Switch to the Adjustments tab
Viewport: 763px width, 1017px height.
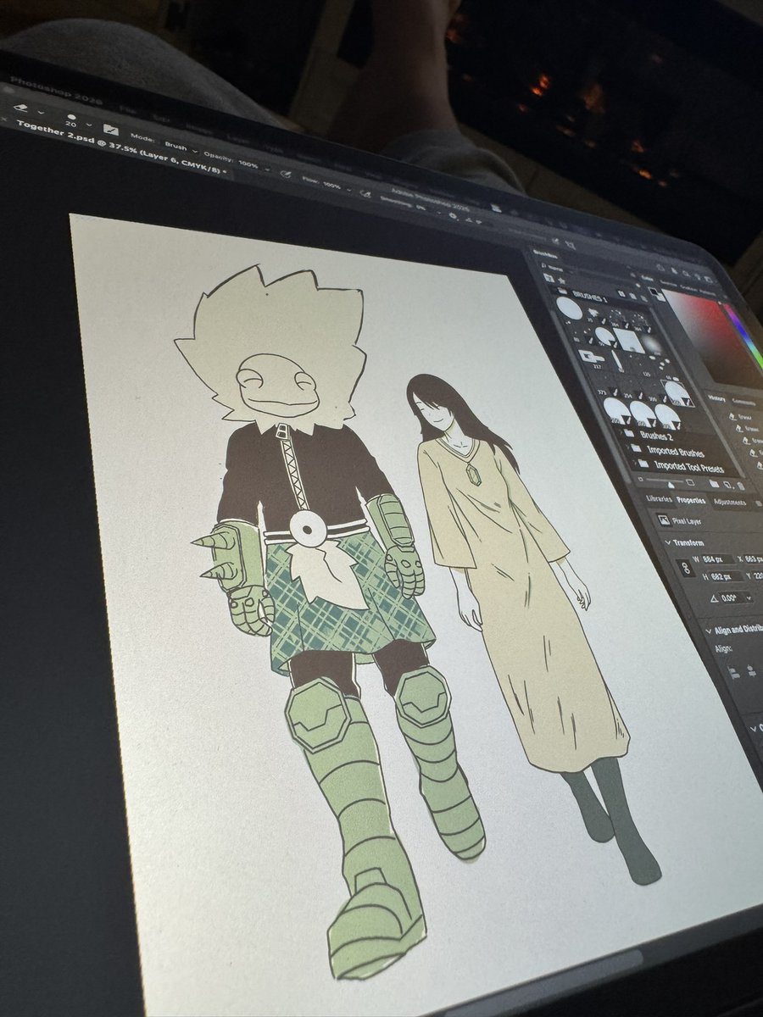click(x=730, y=502)
